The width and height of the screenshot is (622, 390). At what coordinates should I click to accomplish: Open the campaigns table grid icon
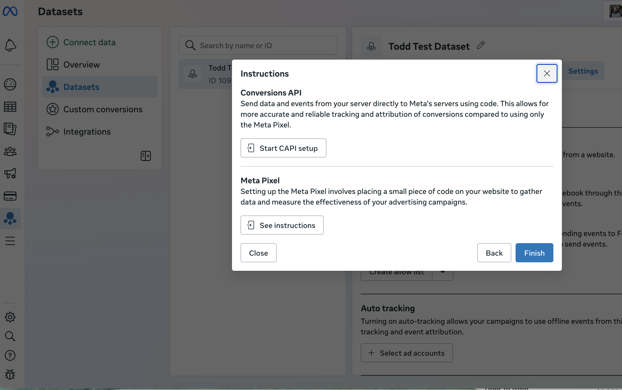tap(10, 107)
